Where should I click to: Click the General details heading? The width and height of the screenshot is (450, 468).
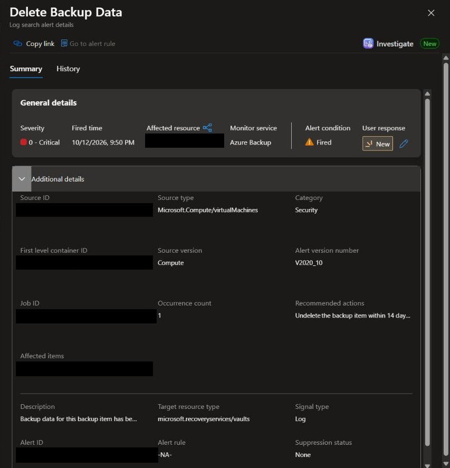tap(49, 103)
